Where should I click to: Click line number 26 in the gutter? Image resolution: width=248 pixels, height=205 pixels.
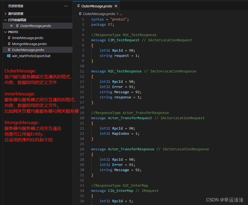coord(82,149)
